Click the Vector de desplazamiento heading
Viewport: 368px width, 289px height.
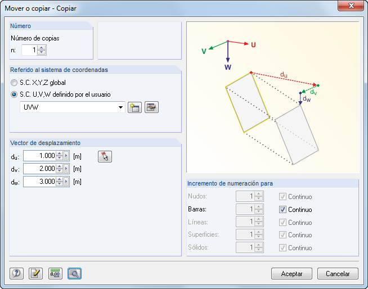click(45, 143)
